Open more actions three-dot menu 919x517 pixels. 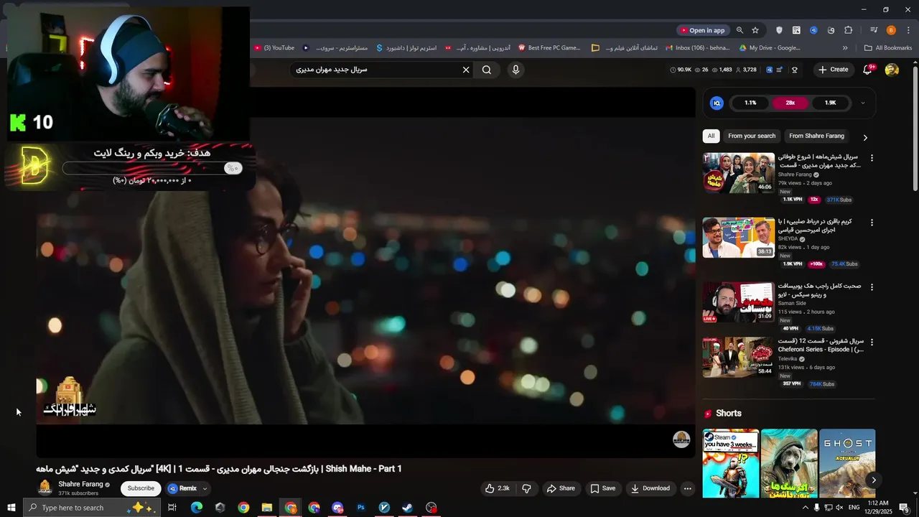pyautogui.click(x=687, y=488)
